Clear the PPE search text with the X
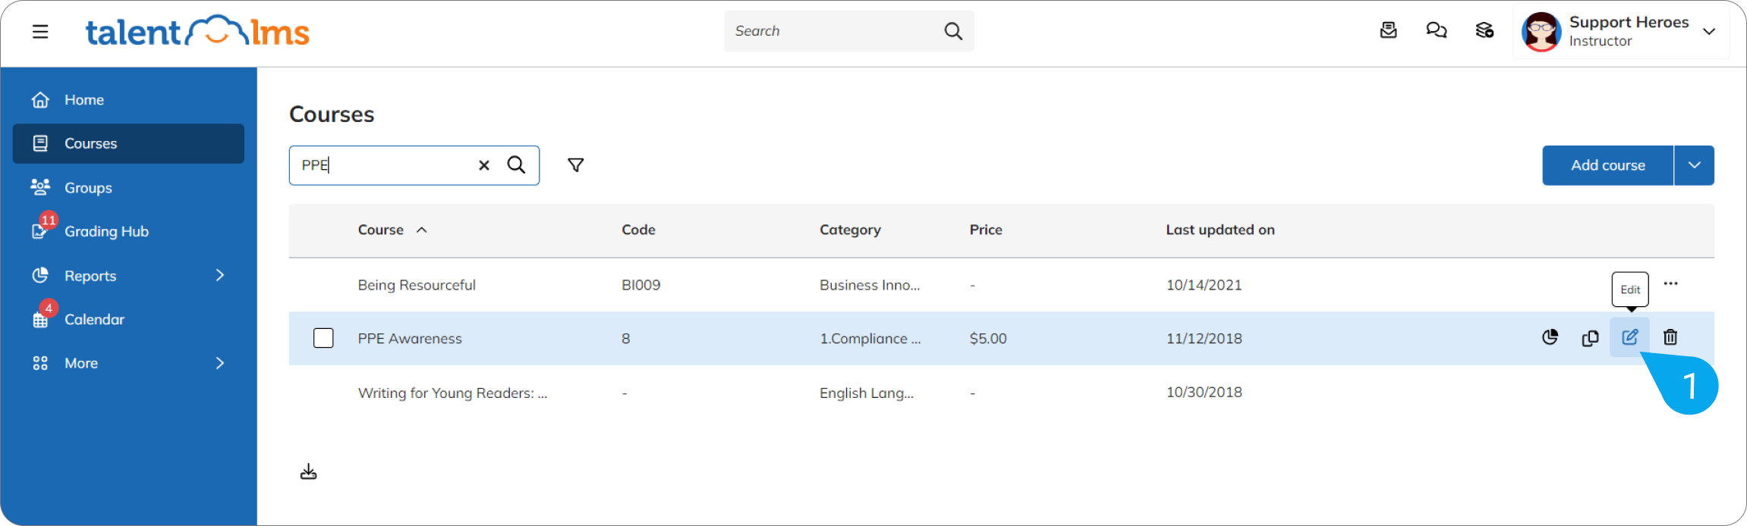This screenshot has width=1747, height=526. (x=484, y=165)
